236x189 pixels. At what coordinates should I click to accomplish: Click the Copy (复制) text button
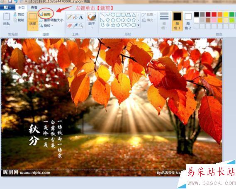21,20
